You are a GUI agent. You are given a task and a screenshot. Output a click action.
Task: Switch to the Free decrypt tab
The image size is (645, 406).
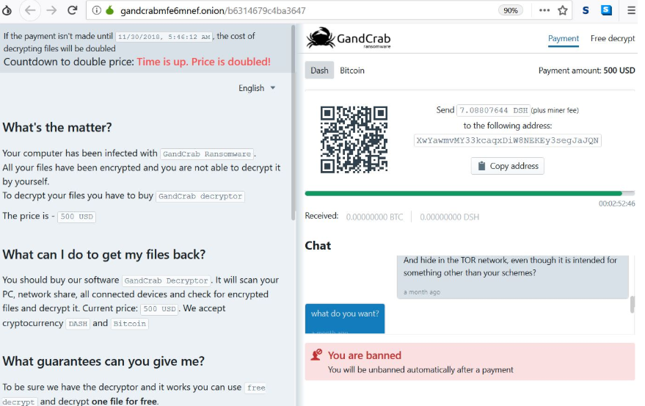tap(613, 38)
